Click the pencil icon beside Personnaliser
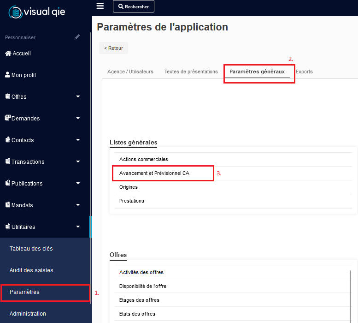Viewport: 358px width, 323px height. coord(77,37)
